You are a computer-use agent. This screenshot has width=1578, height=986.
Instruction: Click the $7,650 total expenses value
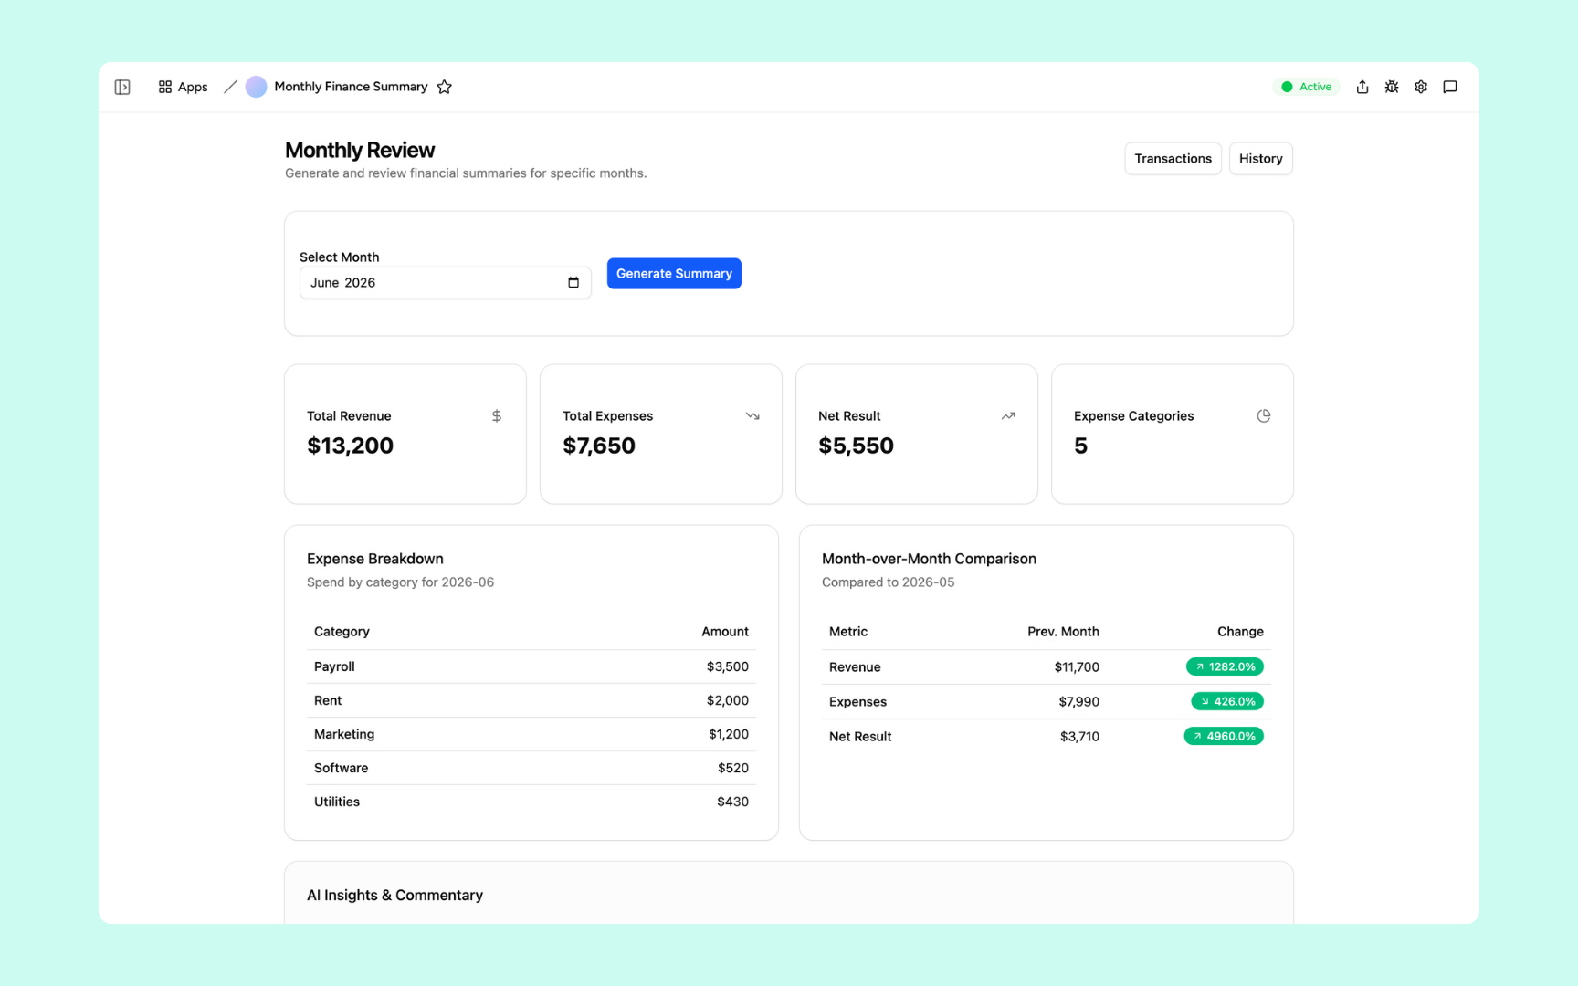599,446
